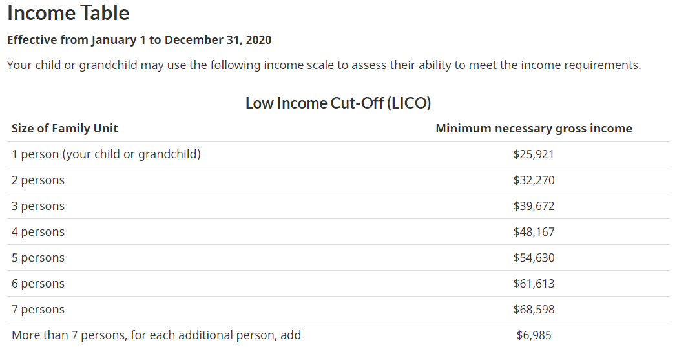This screenshot has width=677, height=347.
Task: Select the "Minimum necessary gross income" header
Action: [x=534, y=128]
